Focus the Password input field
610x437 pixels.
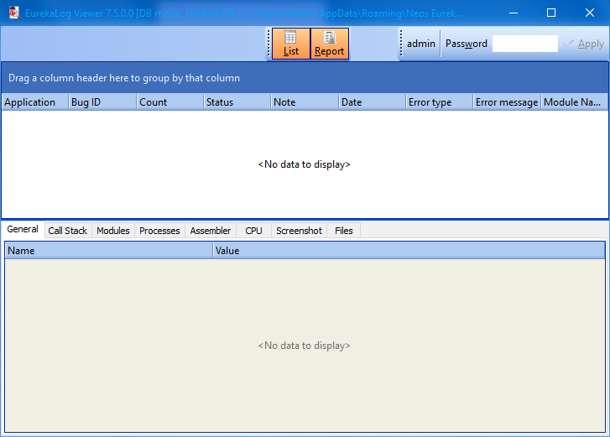click(524, 44)
